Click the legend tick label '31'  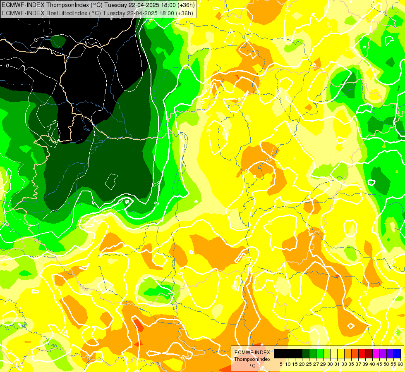(x=337, y=364)
